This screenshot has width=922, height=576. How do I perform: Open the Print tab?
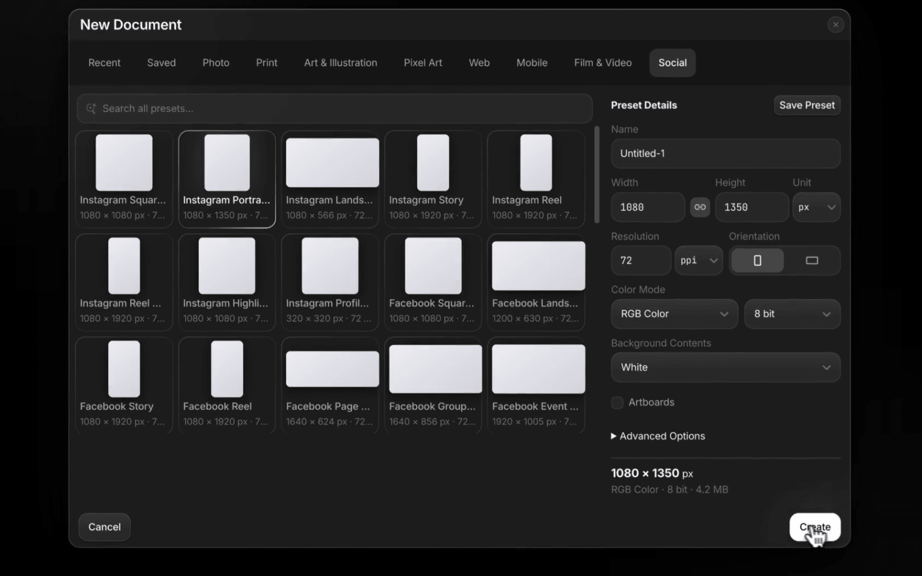(x=267, y=63)
